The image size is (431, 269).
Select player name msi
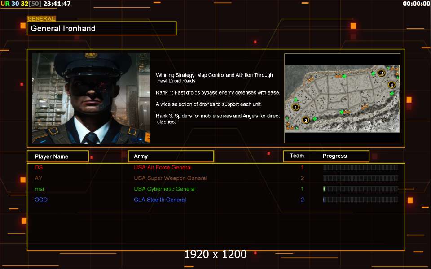click(40, 189)
